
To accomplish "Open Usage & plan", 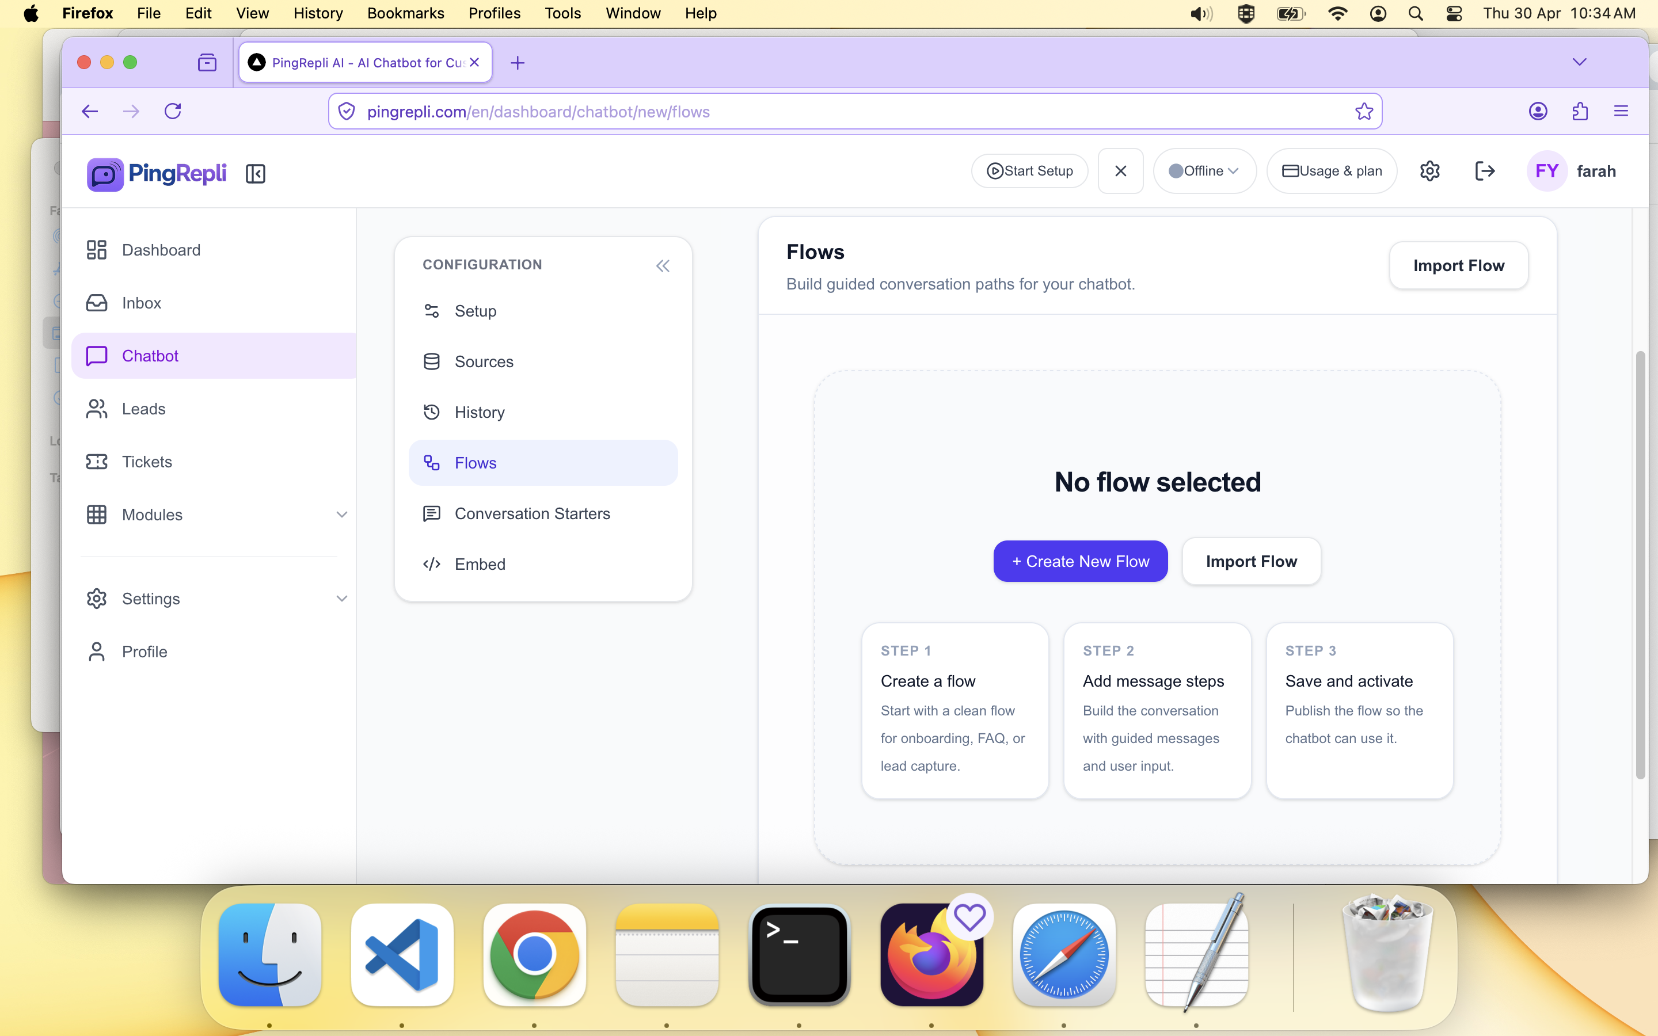I will coord(1331,170).
